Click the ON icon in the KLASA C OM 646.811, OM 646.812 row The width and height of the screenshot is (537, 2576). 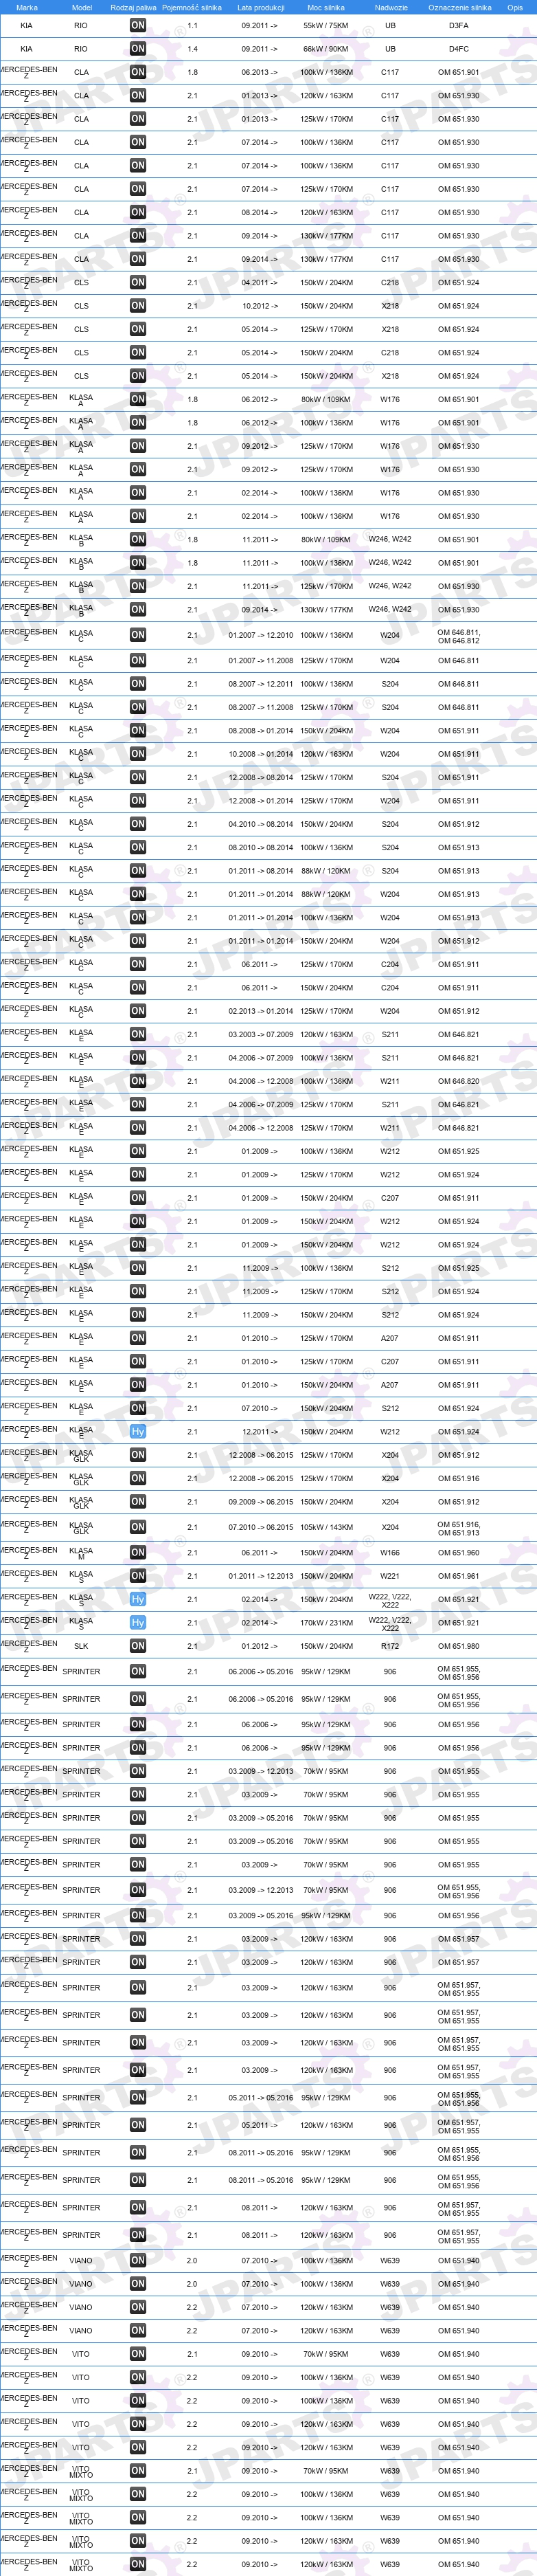[138, 635]
